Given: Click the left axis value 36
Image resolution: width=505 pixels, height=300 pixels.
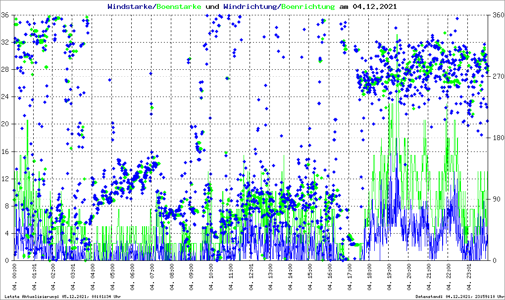Looking at the screenshot, I should point(5,15).
